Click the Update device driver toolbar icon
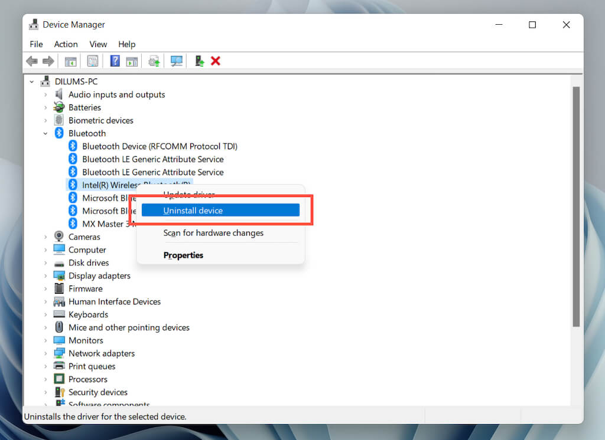 click(154, 61)
